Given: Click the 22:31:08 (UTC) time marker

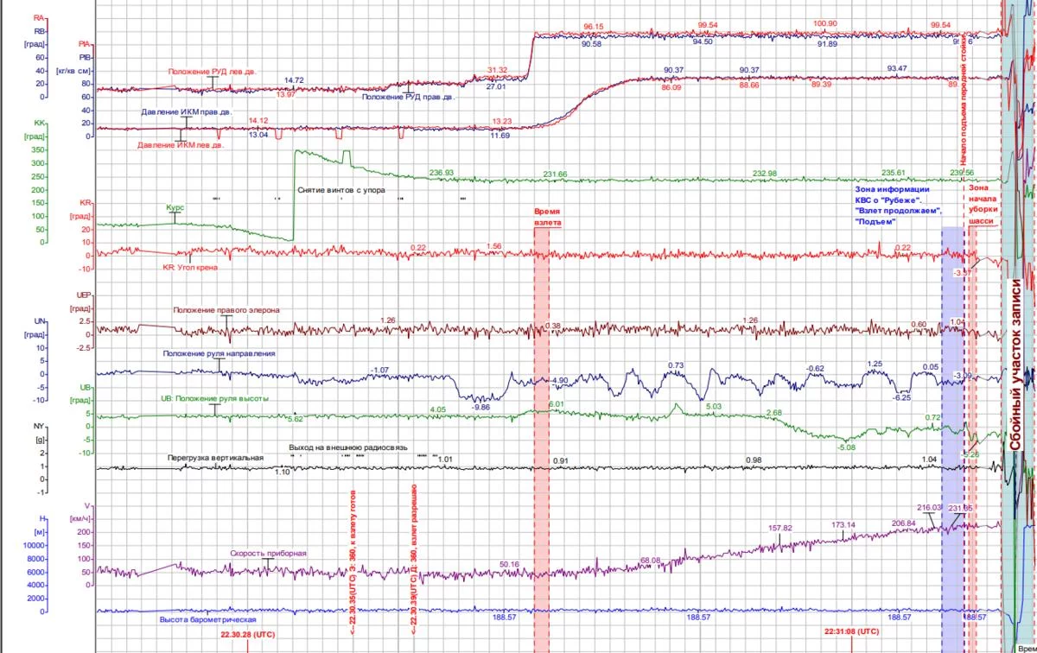Looking at the screenshot, I should coord(851,631).
